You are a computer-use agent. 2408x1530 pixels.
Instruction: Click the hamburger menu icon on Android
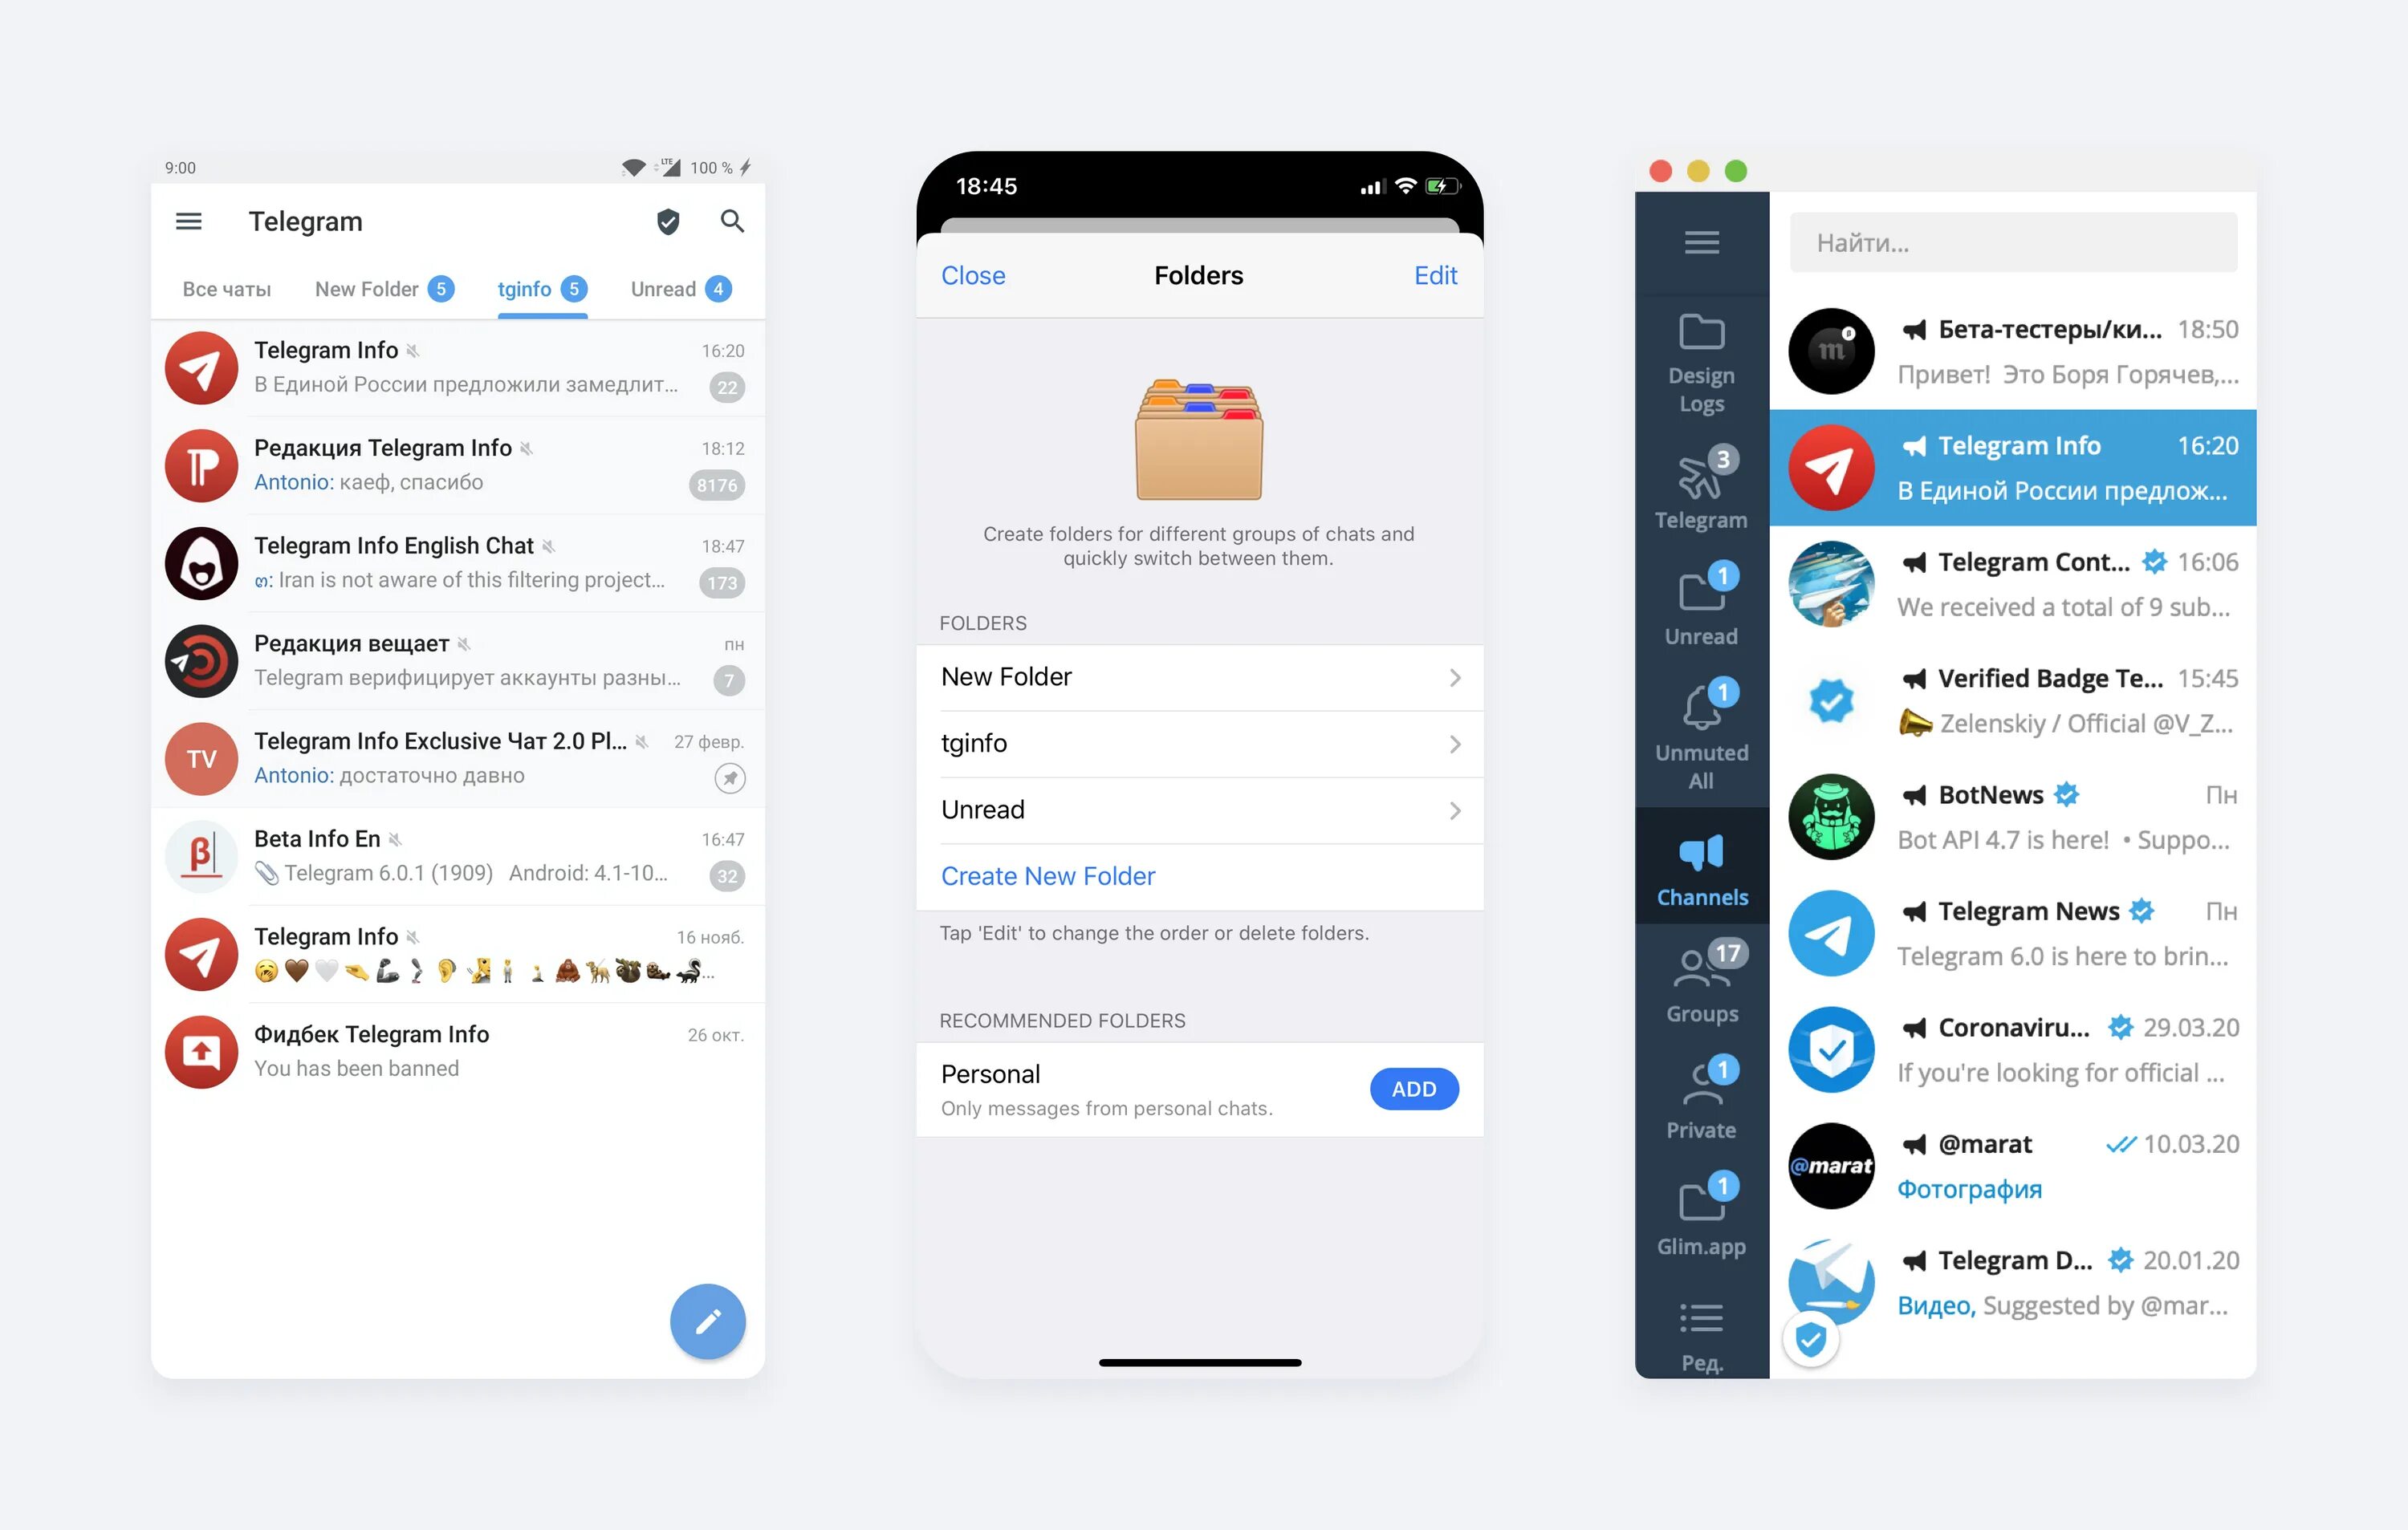[x=189, y=221]
